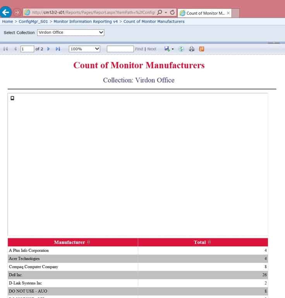Viewport: 285px width, 298px height.
Task: Click D-Link Systems Inc total value 2
Action: click(x=266, y=283)
